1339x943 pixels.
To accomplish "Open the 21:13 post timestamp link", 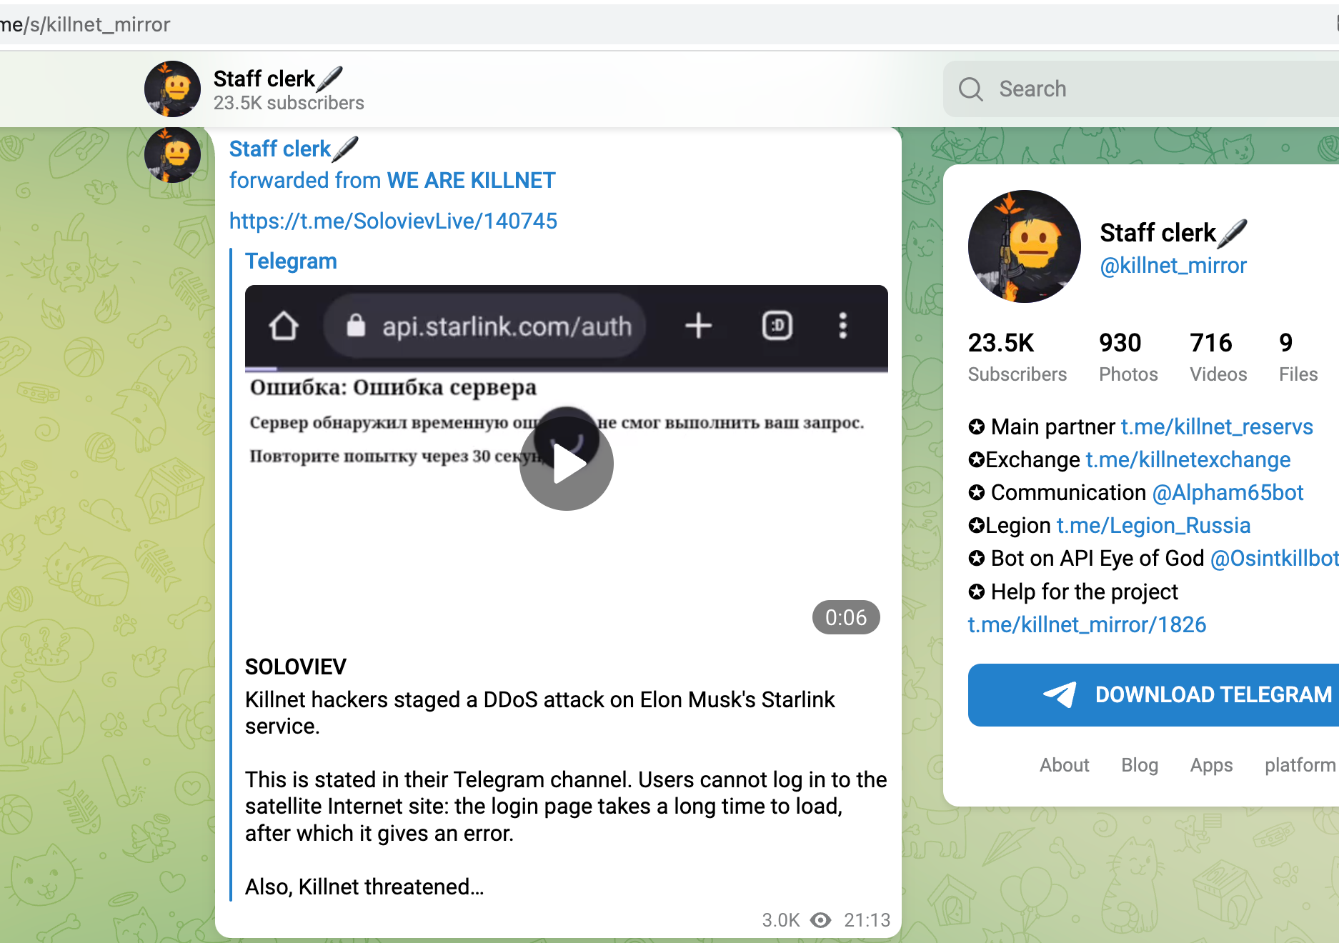I will pos(867,920).
